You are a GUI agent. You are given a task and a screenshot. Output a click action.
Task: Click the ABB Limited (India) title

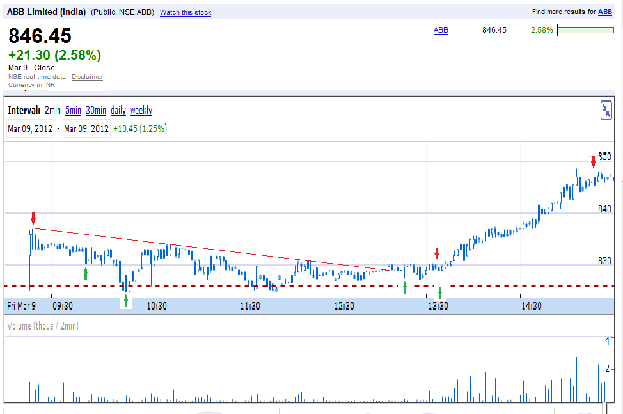(47, 12)
